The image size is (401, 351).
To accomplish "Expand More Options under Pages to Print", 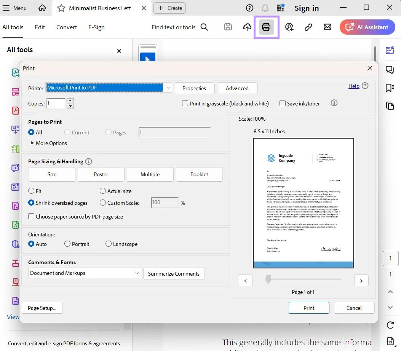I will (48, 143).
